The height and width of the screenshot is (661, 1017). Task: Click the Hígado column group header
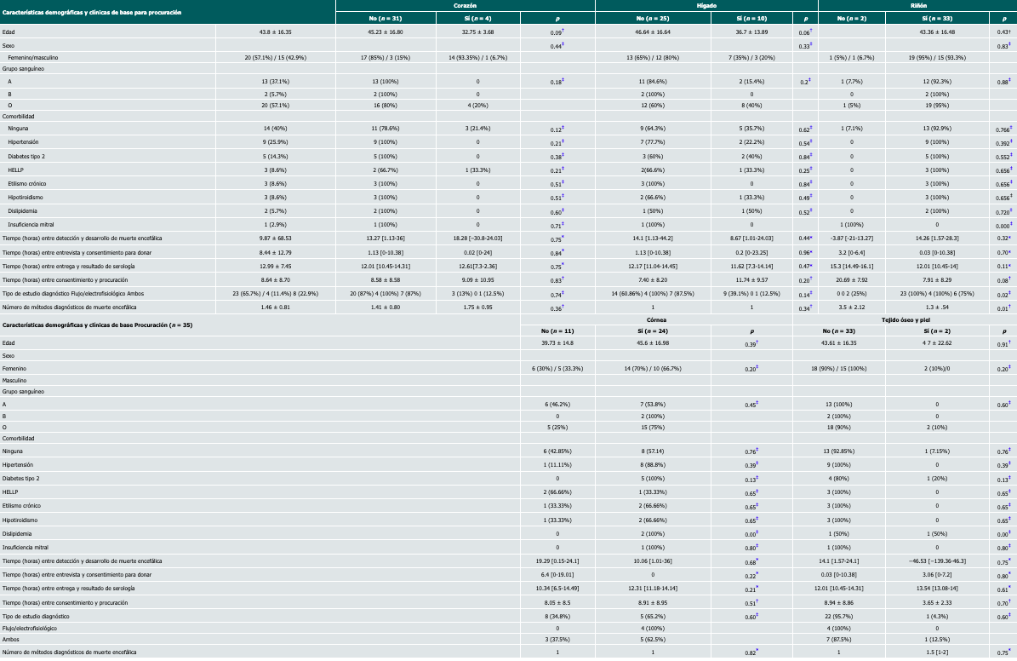pyautogui.click(x=706, y=5)
